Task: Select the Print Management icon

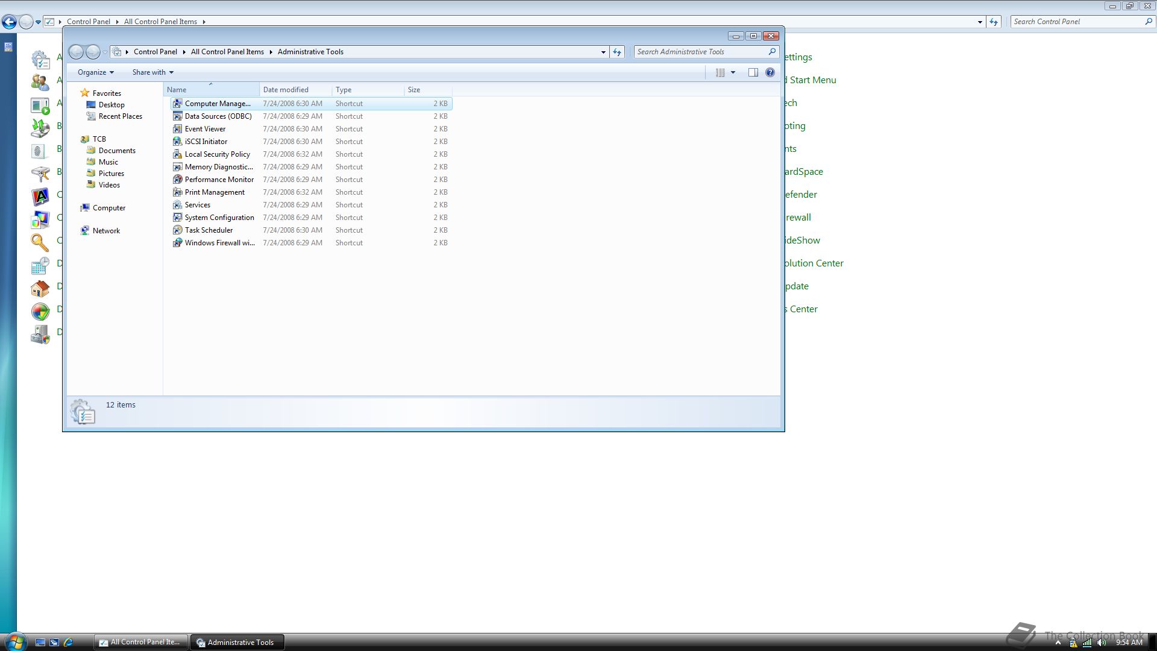Action: [177, 192]
